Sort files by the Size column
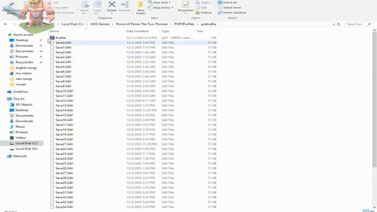Viewport: 377px width, 212px height. (200, 31)
